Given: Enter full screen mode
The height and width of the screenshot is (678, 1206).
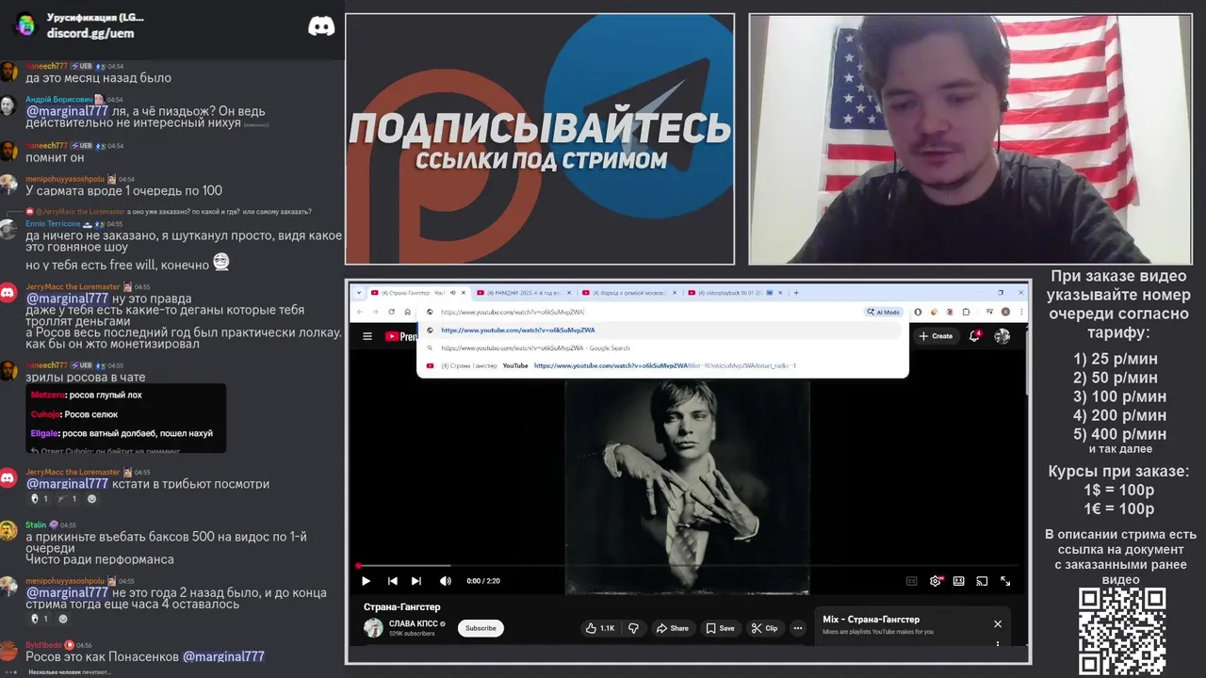Looking at the screenshot, I should coord(1005,581).
